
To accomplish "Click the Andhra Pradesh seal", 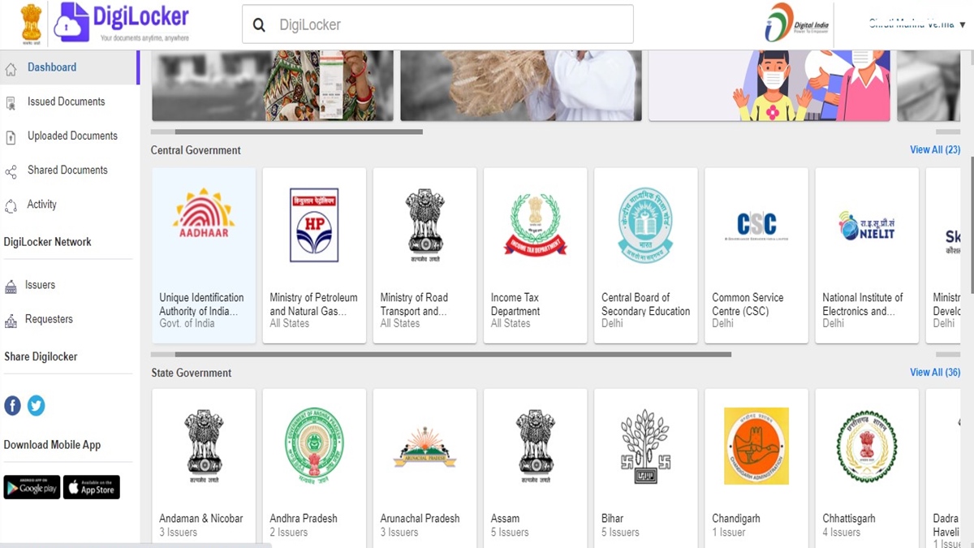I will (x=314, y=446).
